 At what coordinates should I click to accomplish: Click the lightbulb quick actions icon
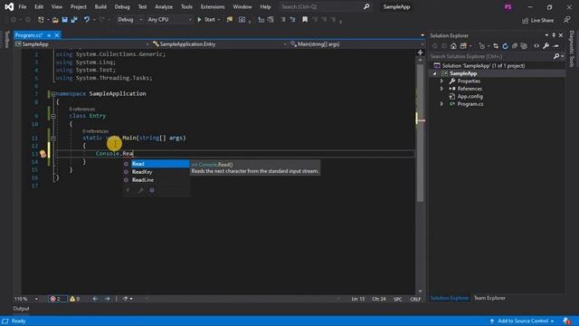43,154
